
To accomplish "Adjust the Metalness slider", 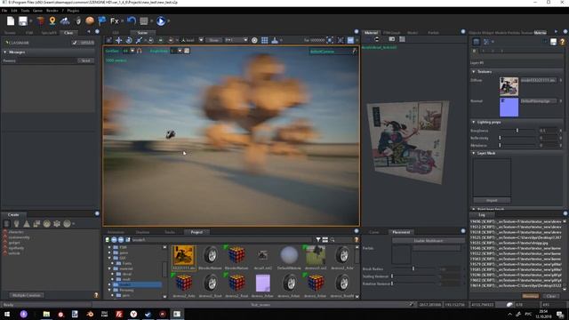I will 517,145.
